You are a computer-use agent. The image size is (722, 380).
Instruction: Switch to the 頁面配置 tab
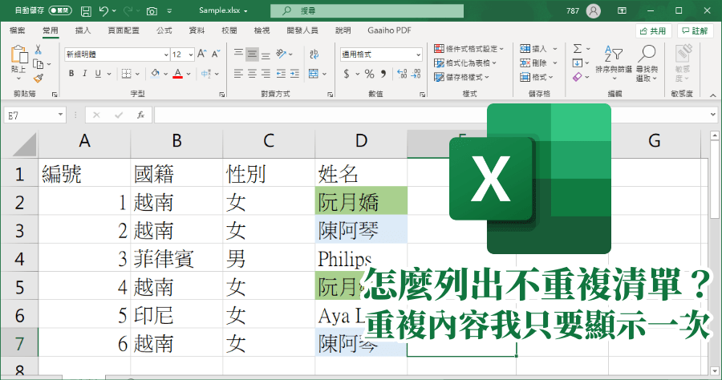(124, 30)
